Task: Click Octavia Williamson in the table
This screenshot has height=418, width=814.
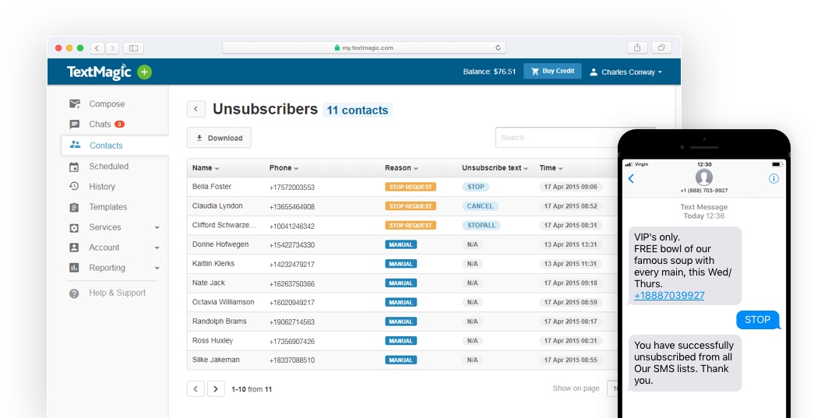Action: [224, 302]
